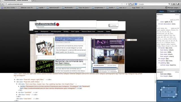This screenshot has width=181, height=102.
Task: Click the reload icon in the address bar
Action: click(x=127, y=4)
